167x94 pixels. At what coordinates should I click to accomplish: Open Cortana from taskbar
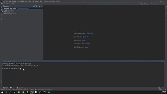[10, 92]
